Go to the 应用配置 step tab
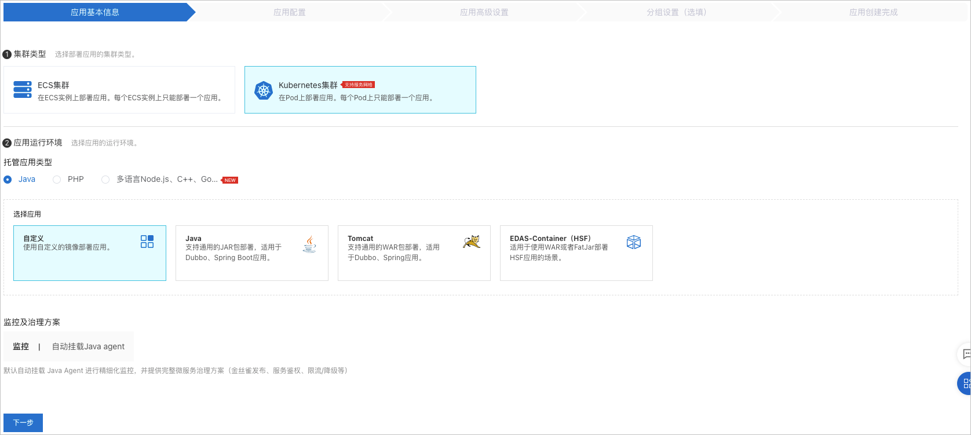The width and height of the screenshot is (971, 435). click(290, 12)
